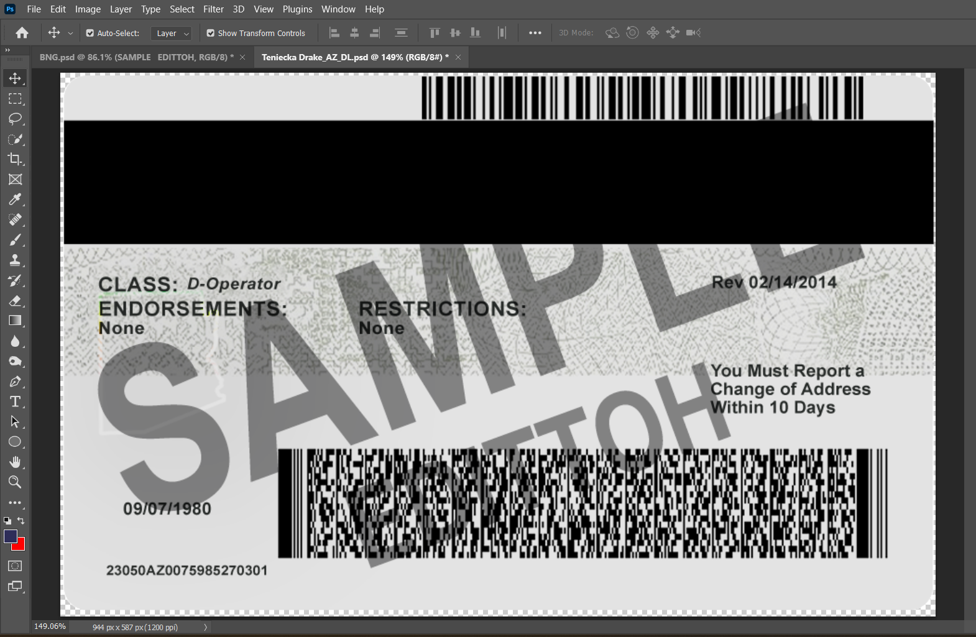Select the Move tool
The height and width of the screenshot is (637, 976).
click(15, 78)
